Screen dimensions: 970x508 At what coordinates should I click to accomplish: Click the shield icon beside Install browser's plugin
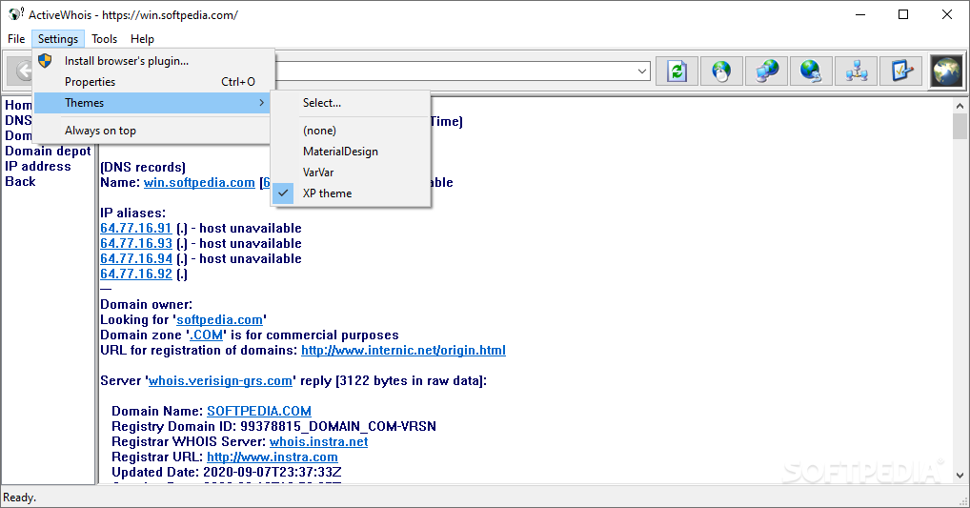pyautogui.click(x=45, y=61)
